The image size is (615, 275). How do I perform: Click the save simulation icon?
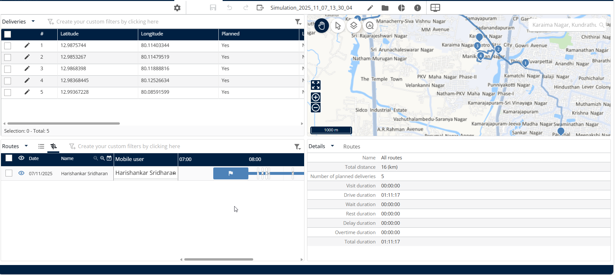pyautogui.click(x=213, y=8)
